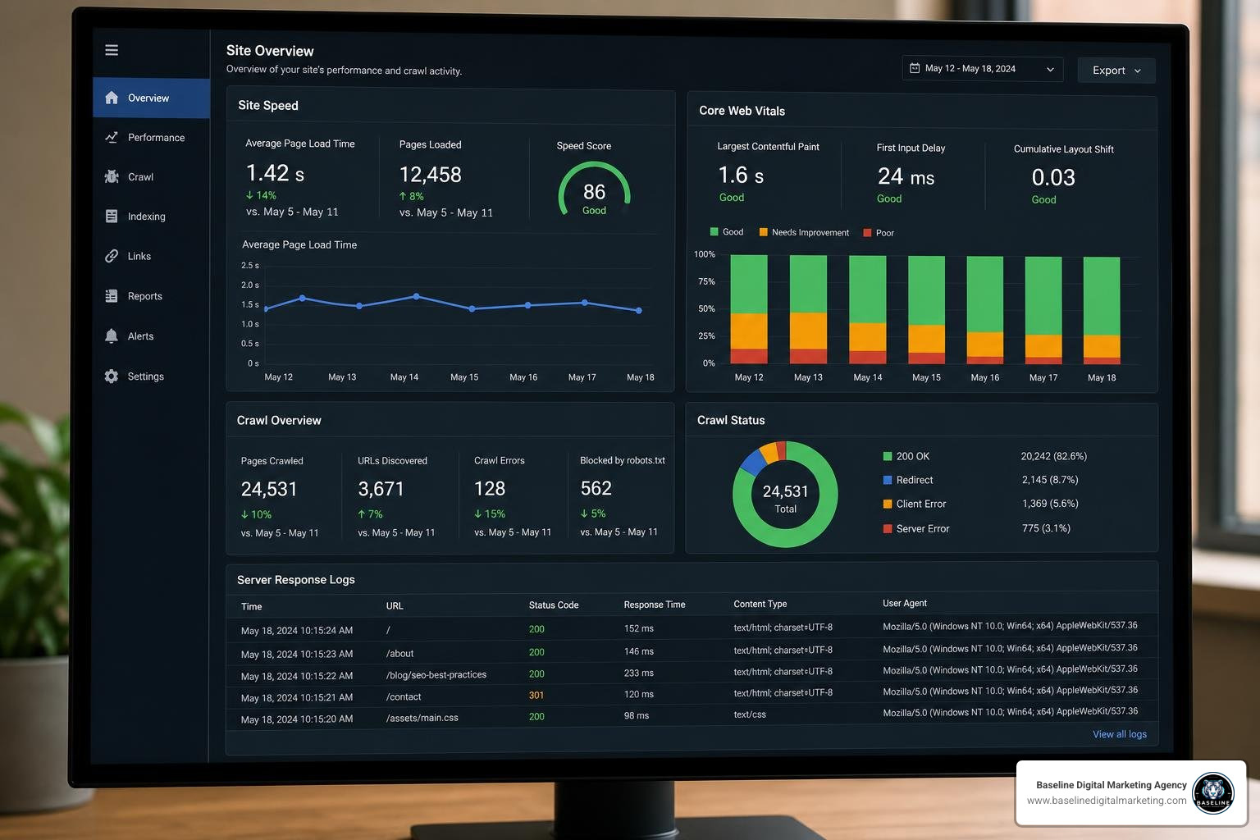Click the /blog/seo-best-practices URL cell
This screenshot has height=840, width=1260.
[436, 675]
